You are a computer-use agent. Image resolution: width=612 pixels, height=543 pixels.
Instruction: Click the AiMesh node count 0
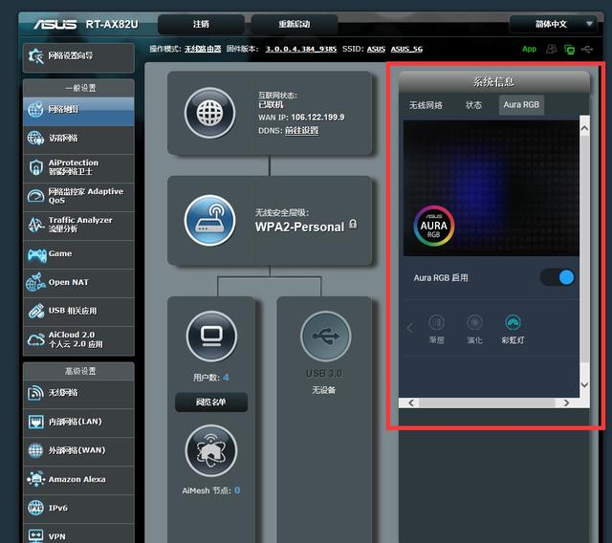click(237, 490)
